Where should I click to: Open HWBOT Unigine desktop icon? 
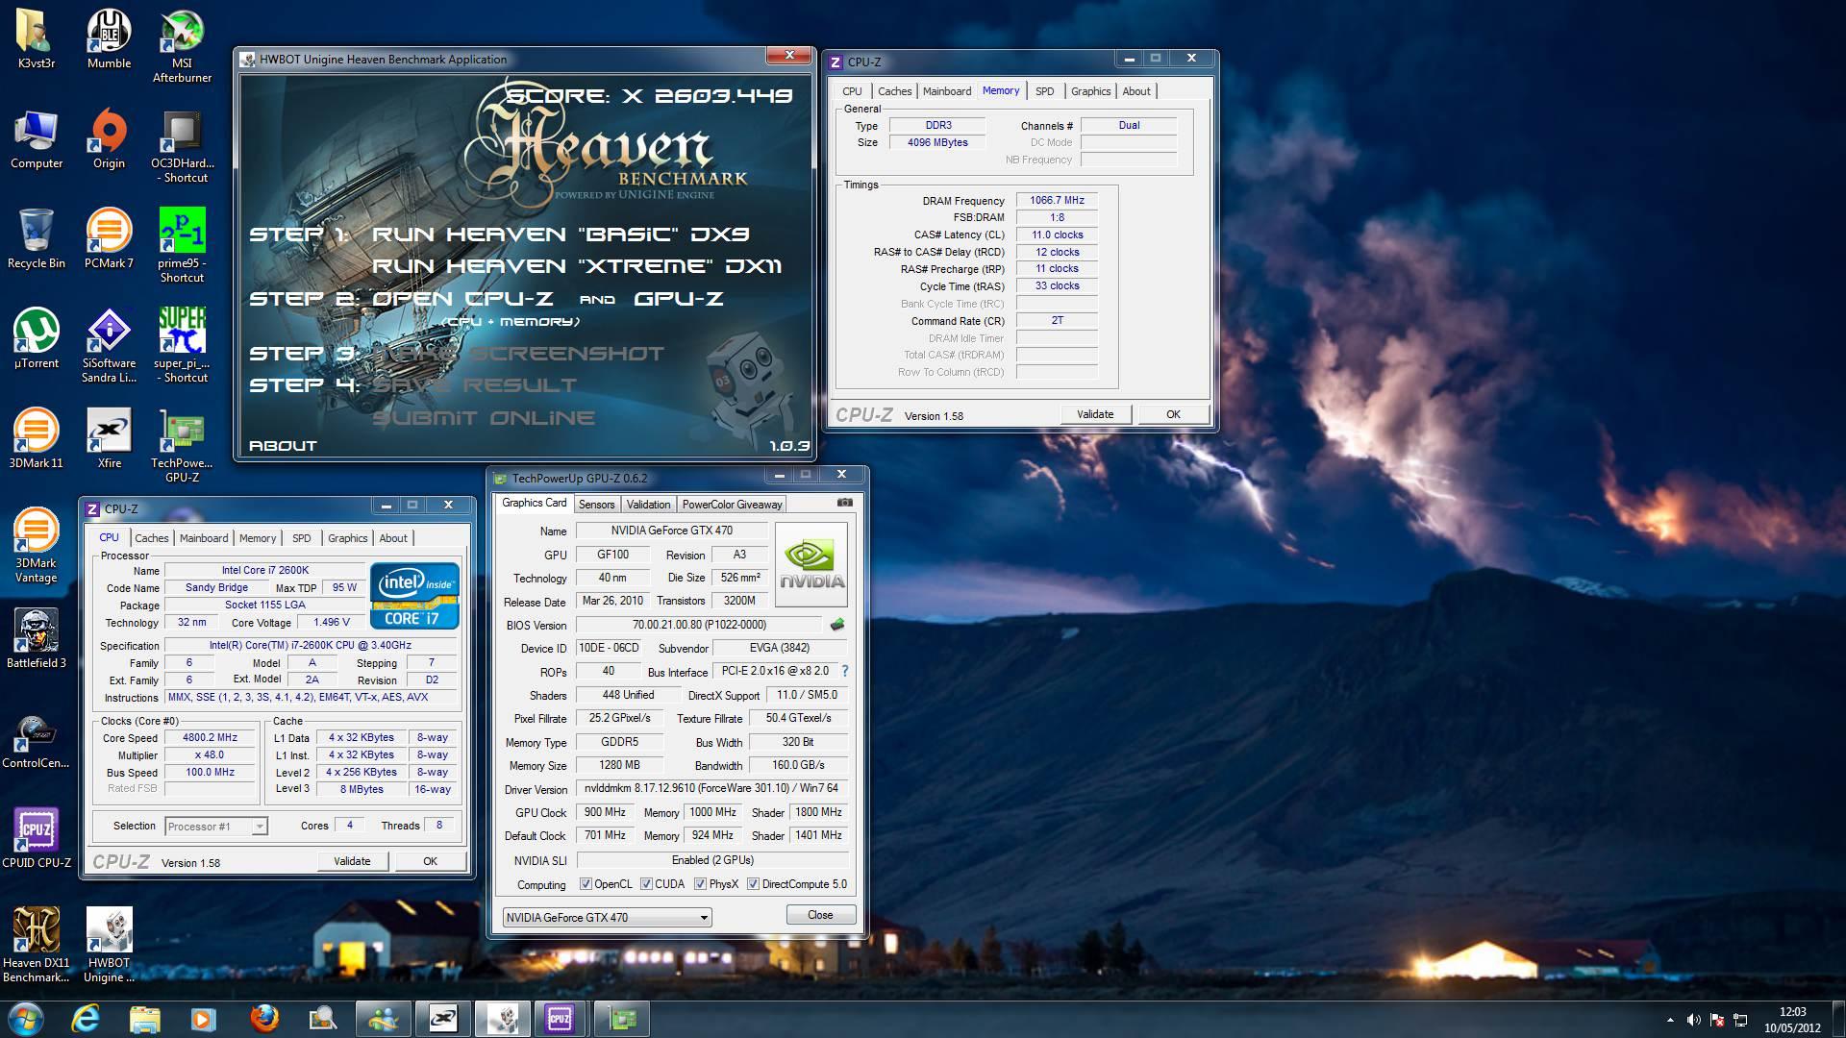click(x=110, y=947)
